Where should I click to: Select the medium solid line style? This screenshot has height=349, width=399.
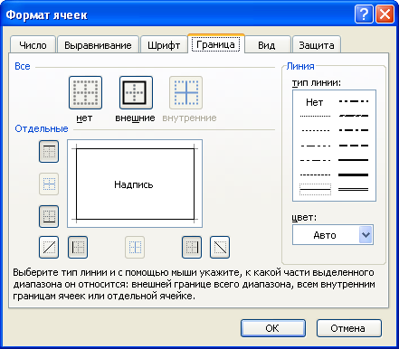pyautogui.click(x=354, y=160)
